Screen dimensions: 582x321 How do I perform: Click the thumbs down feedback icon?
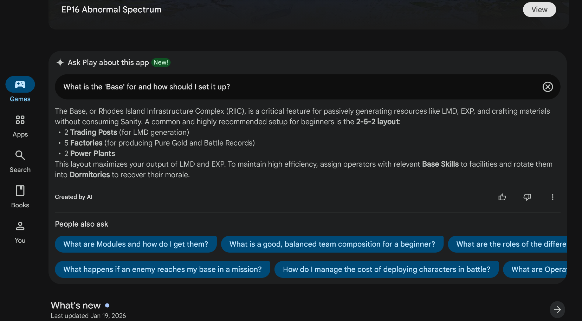tap(527, 197)
